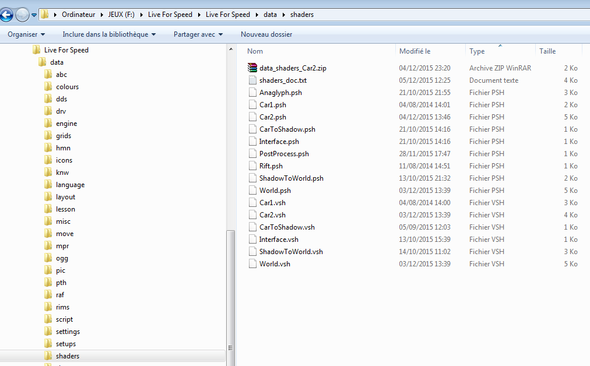590x366 pixels.
Task: Expand the arrow after Ordinateur in the path
Action: pyautogui.click(x=101, y=15)
